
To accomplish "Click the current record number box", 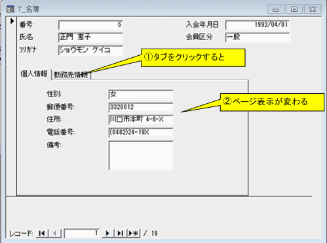I will [82, 233].
